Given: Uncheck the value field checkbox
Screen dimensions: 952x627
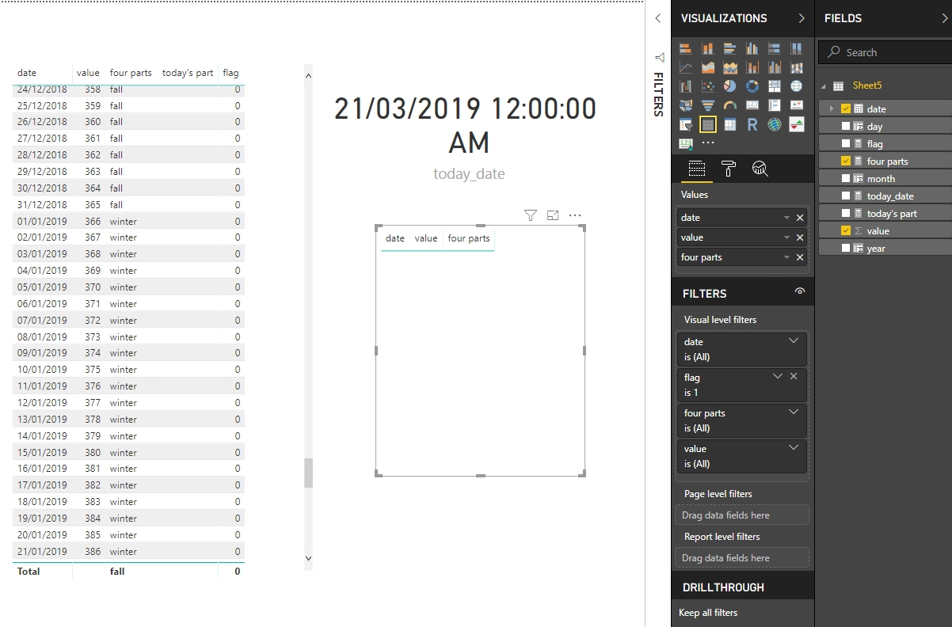Looking at the screenshot, I should pyautogui.click(x=846, y=231).
